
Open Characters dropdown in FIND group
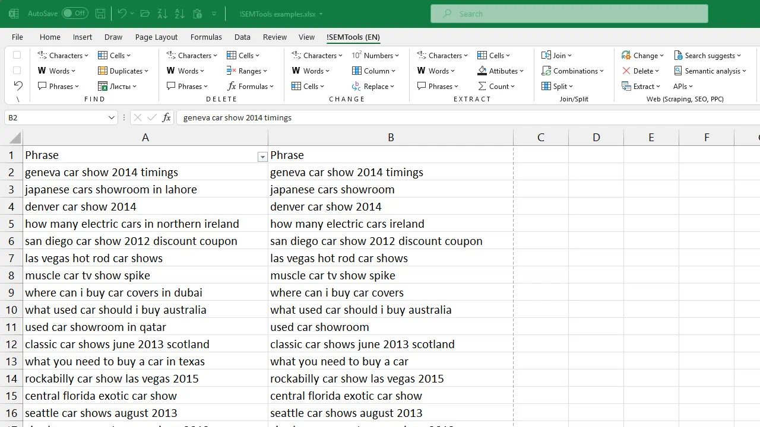63,55
